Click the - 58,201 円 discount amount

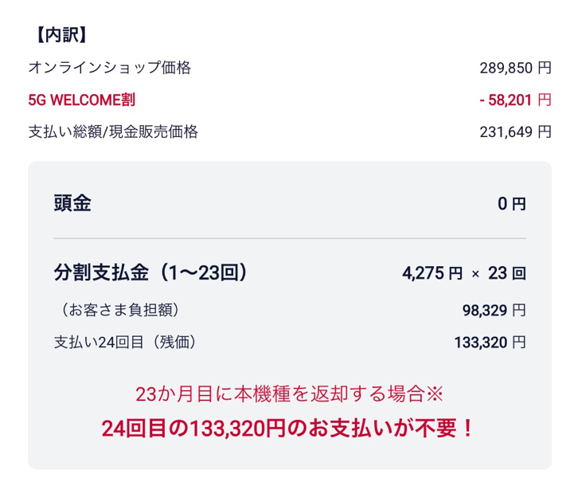tap(514, 100)
